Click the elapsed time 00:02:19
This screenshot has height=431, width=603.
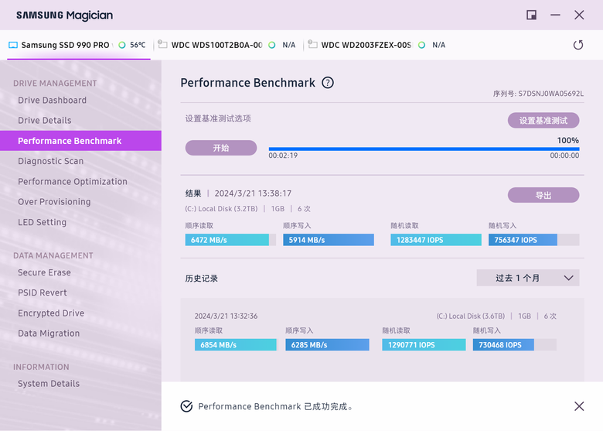tap(283, 156)
